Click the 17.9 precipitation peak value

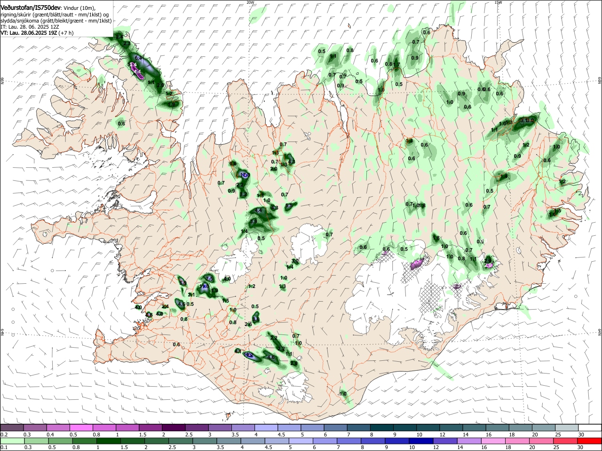click(245, 175)
